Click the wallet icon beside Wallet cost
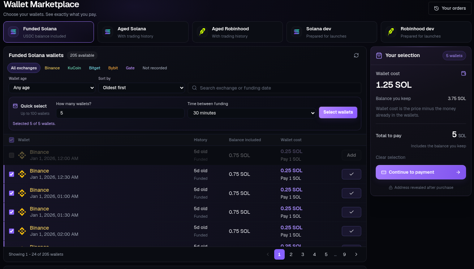This screenshot has height=269, width=474. (x=464, y=73)
